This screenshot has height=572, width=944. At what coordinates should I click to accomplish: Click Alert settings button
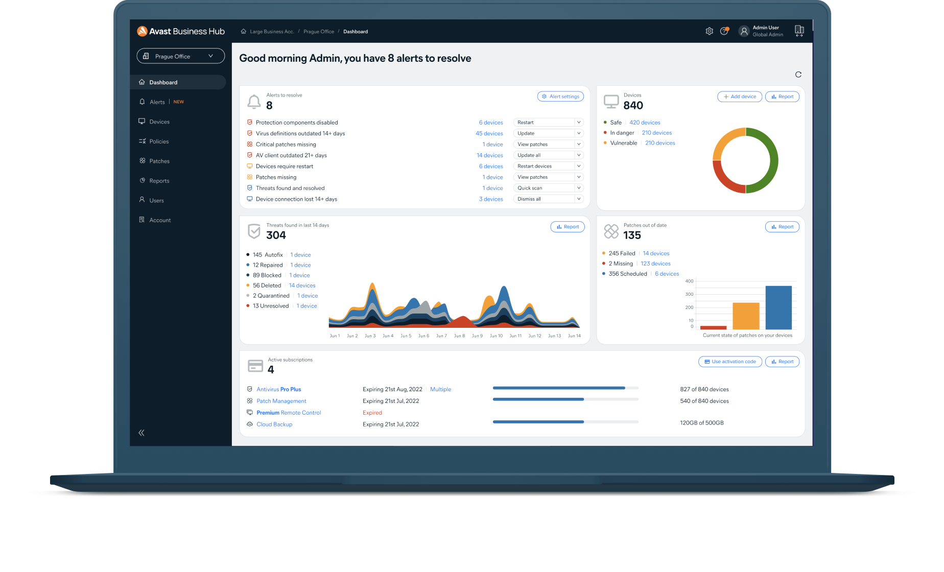click(x=560, y=96)
